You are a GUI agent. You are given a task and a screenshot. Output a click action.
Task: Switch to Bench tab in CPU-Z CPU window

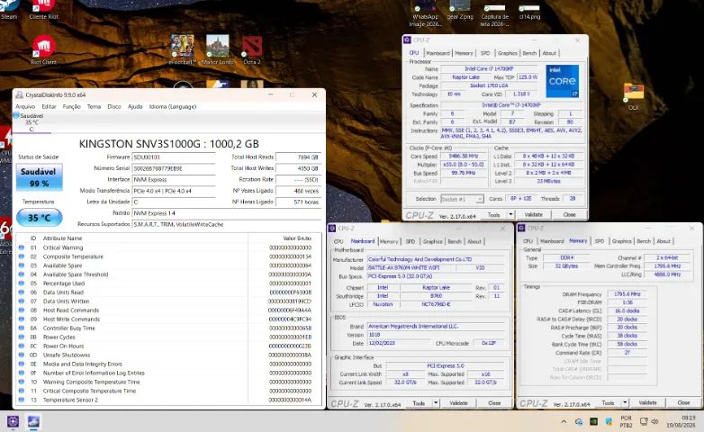point(529,53)
